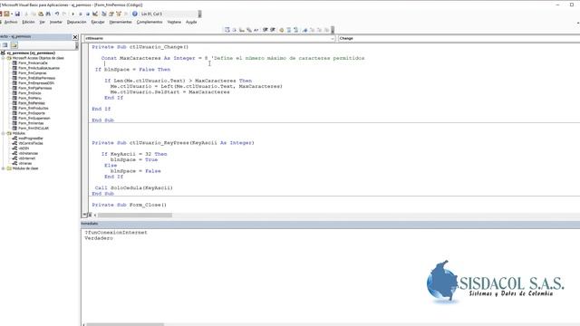Viewport: 580px width, 326px height.
Task: Close the Project explorer panel with the X
Action: click(x=75, y=37)
